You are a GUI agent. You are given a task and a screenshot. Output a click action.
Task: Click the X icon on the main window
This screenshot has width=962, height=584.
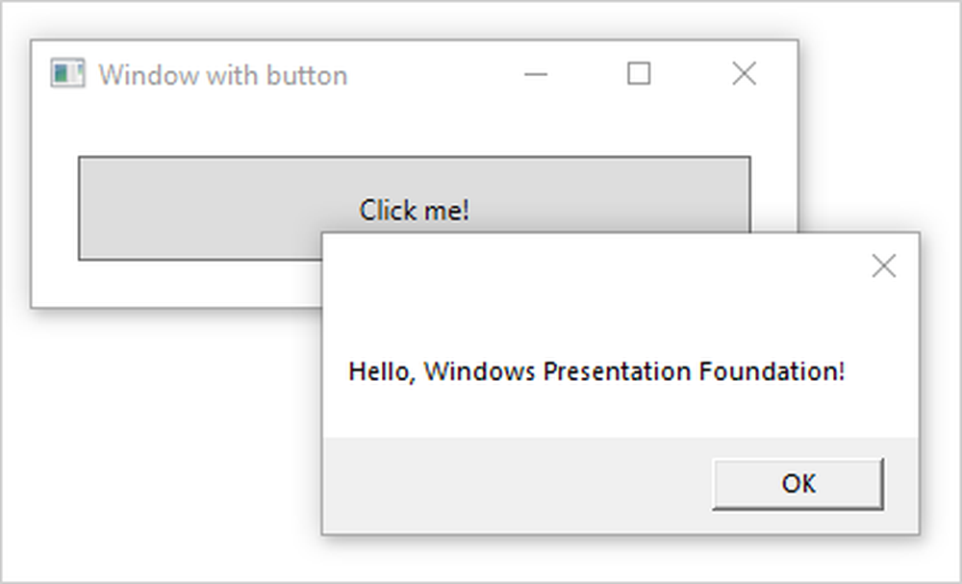click(744, 73)
